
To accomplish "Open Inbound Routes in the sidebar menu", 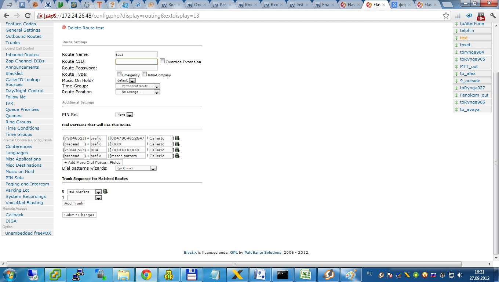I will point(22,55).
